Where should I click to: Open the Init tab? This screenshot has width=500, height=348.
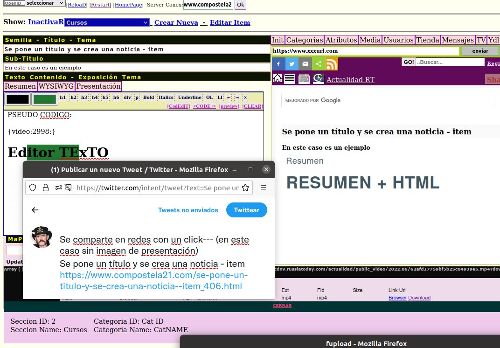click(x=278, y=40)
